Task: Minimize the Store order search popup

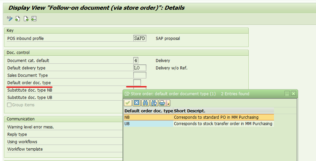Action: tap(287, 94)
